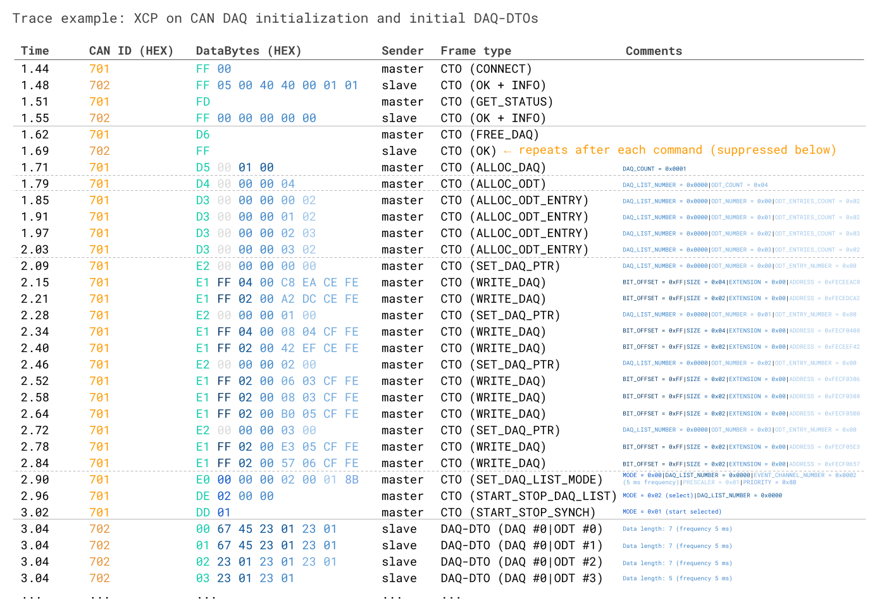Click data bytes 'E2 00 00 00 00 00'

pyautogui.click(x=256, y=266)
